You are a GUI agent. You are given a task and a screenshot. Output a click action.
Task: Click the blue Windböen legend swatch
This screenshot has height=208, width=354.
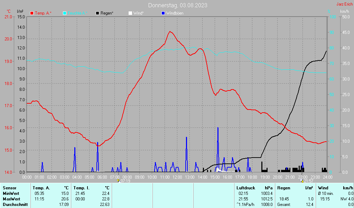click(163, 13)
